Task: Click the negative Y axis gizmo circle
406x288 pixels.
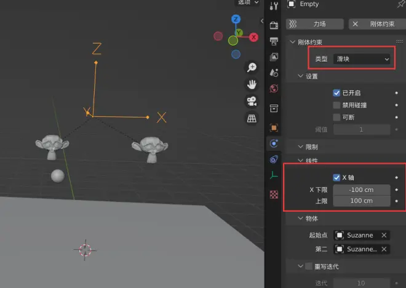Action: [x=233, y=41]
